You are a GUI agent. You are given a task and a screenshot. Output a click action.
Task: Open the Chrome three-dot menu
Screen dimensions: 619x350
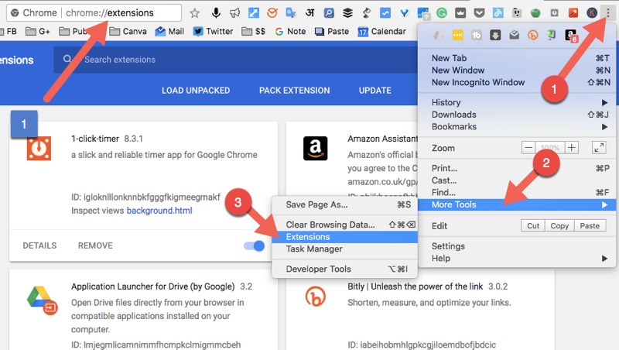(608, 13)
